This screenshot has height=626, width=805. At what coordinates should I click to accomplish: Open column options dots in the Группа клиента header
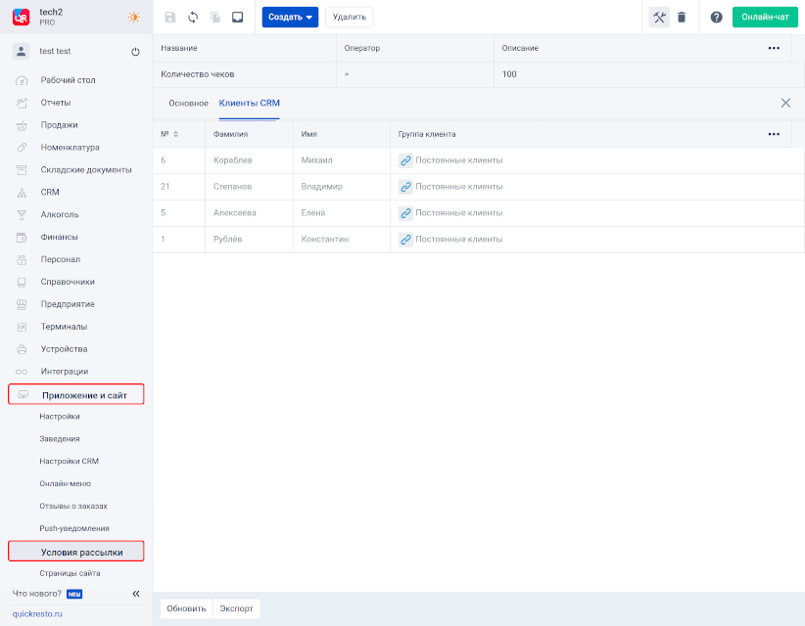[774, 134]
